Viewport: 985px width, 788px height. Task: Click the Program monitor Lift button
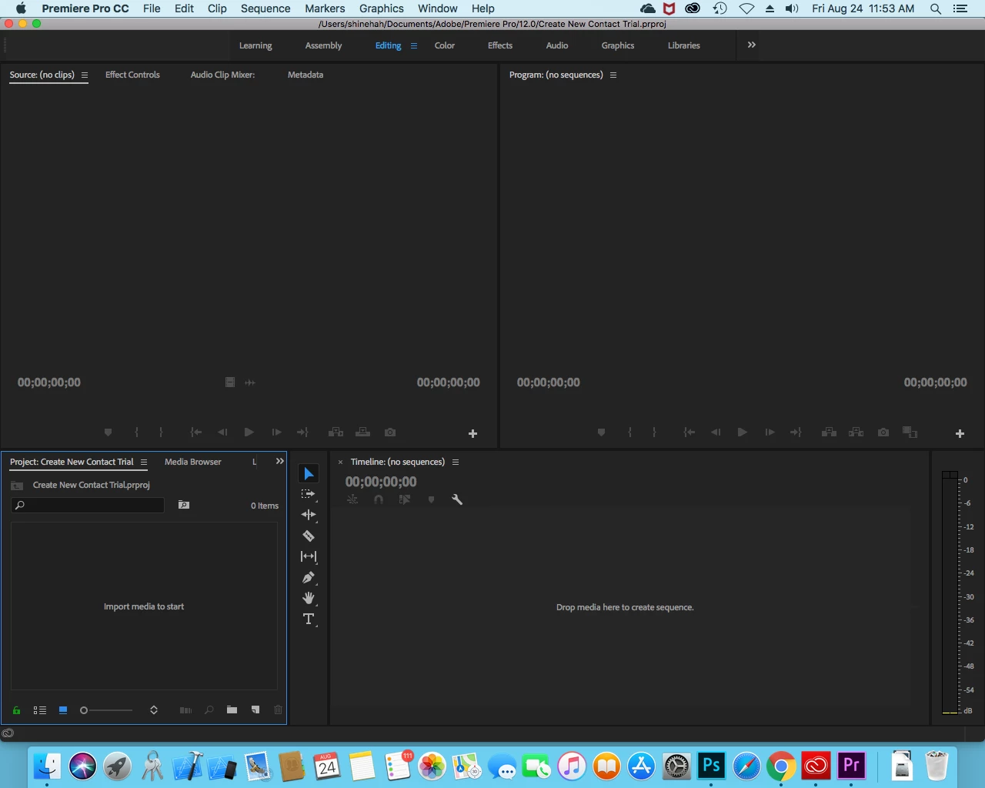[x=829, y=432]
